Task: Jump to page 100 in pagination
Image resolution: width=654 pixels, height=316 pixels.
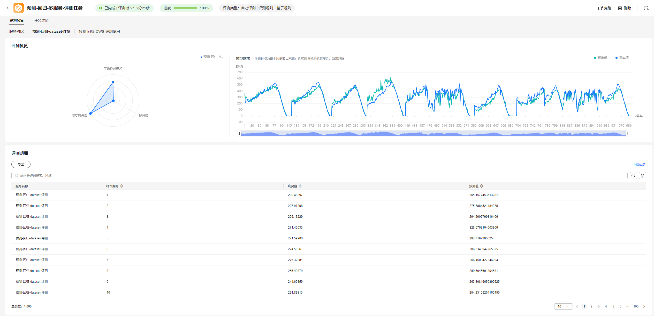Action: (x=636, y=306)
